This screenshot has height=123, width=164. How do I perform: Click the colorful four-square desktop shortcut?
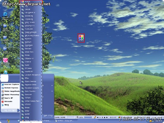tap(81, 38)
